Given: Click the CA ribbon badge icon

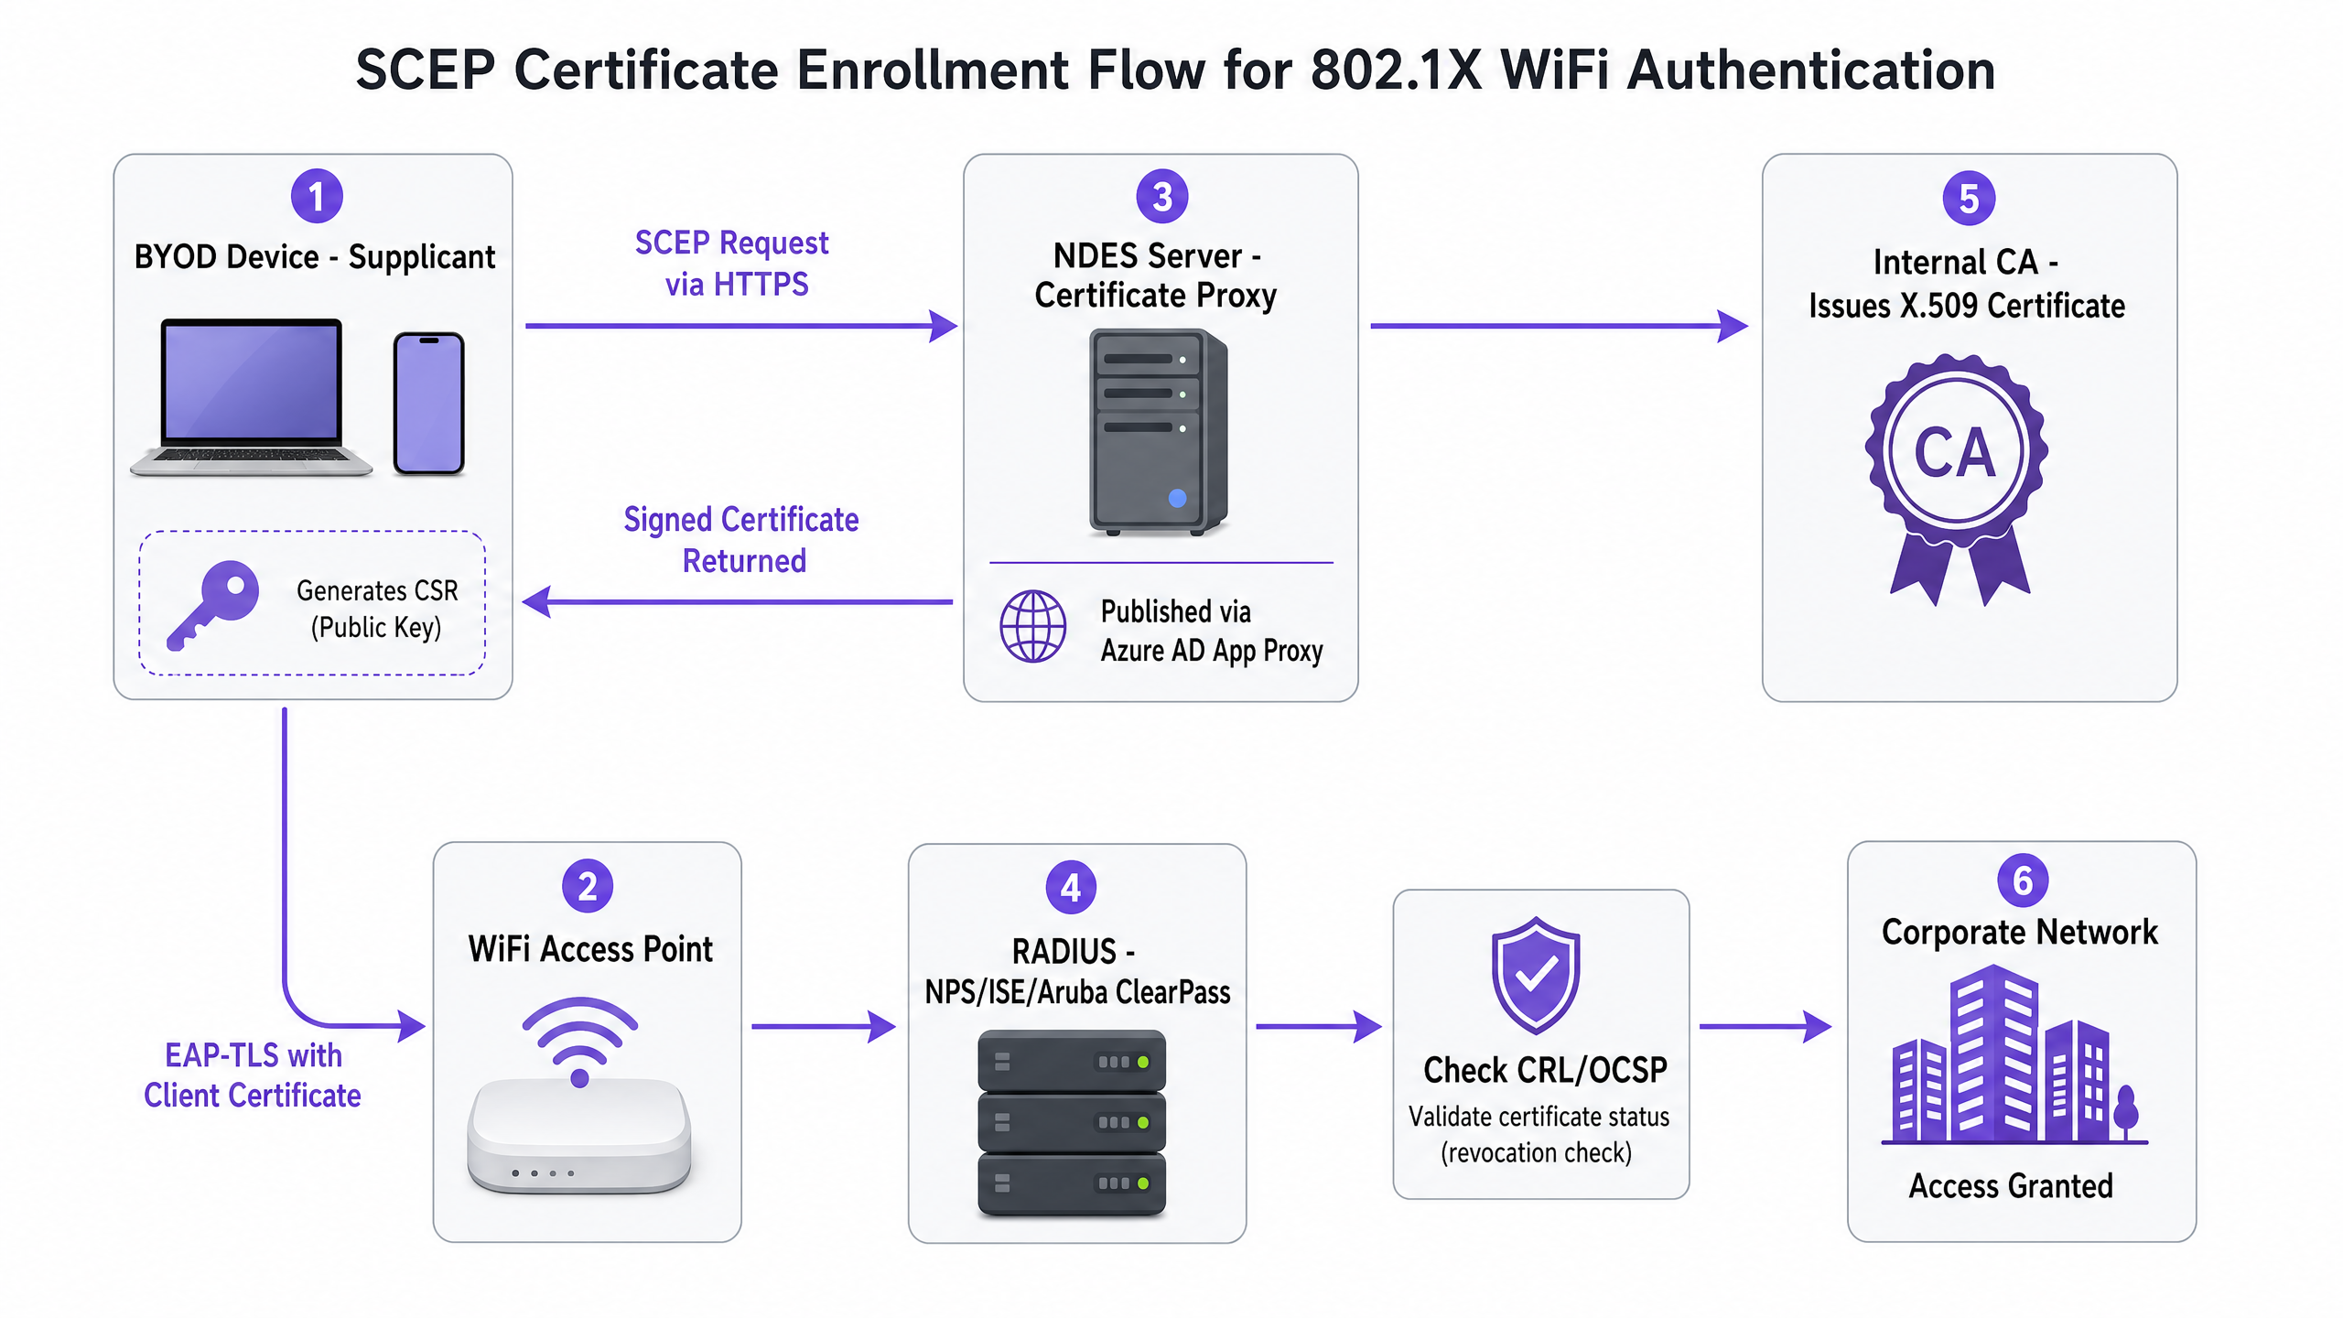Looking at the screenshot, I should pyautogui.click(x=1957, y=479).
